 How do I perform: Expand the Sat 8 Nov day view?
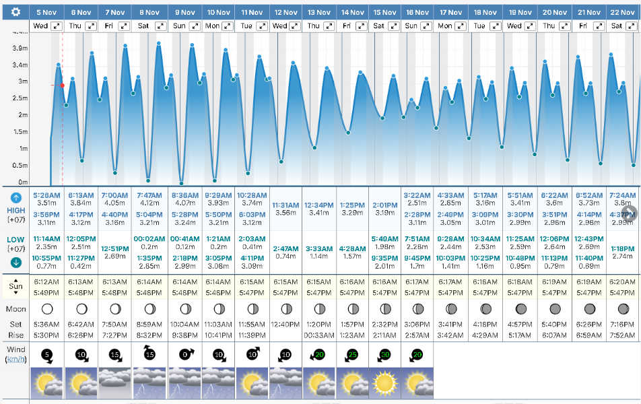point(159,26)
